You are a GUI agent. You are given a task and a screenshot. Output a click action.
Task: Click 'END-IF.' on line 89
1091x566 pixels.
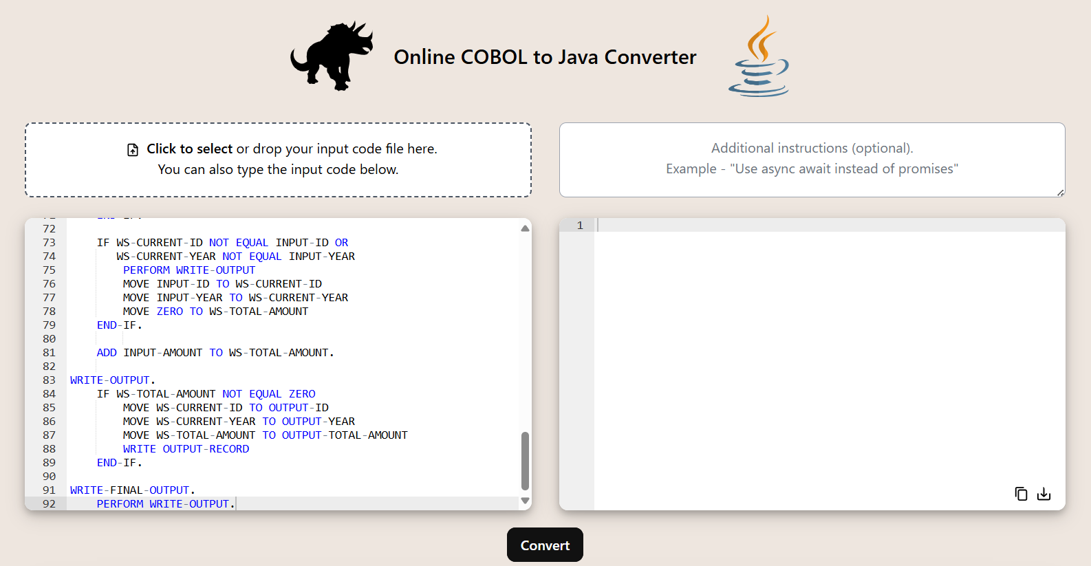[x=119, y=463]
